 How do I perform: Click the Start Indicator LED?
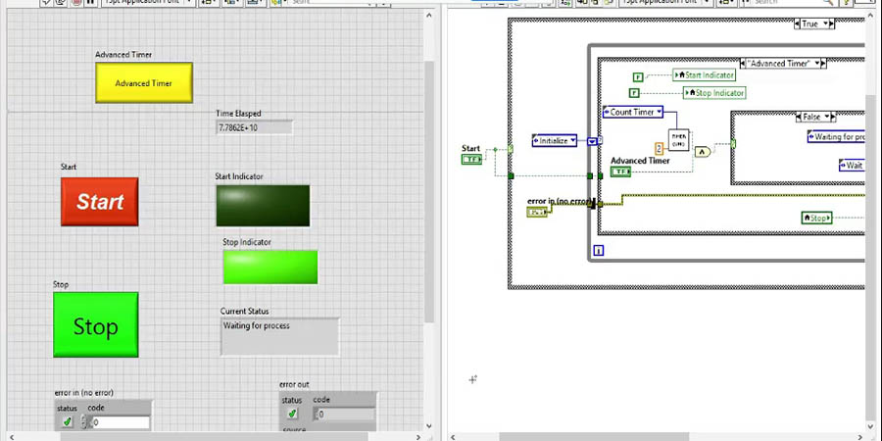(x=263, y=206)
